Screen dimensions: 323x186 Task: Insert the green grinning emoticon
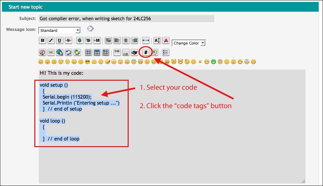pyautogui.click(x=213, y=61)
